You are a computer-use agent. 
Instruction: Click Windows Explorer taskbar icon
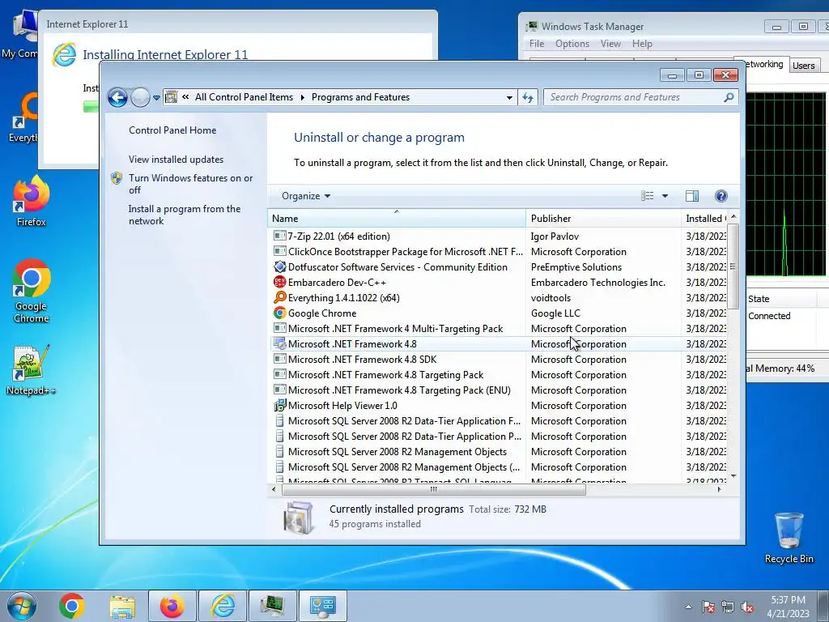122,606
